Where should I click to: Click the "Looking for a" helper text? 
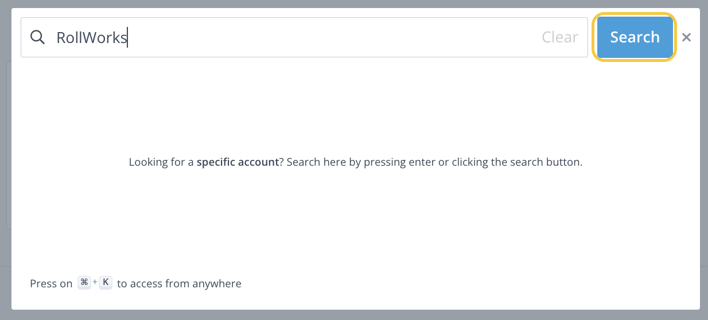161,162
